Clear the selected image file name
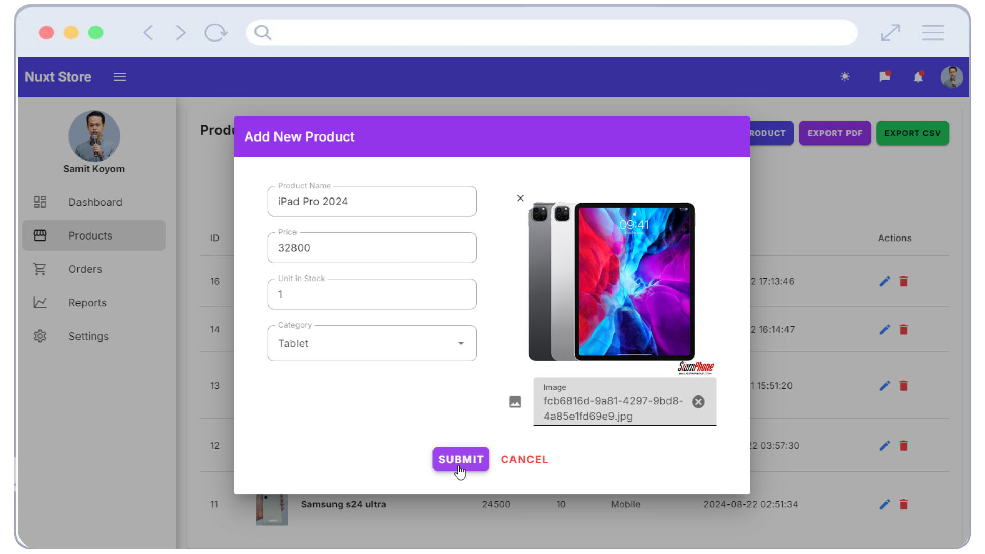This screenshot has height=554, width=985. [698, 402]
